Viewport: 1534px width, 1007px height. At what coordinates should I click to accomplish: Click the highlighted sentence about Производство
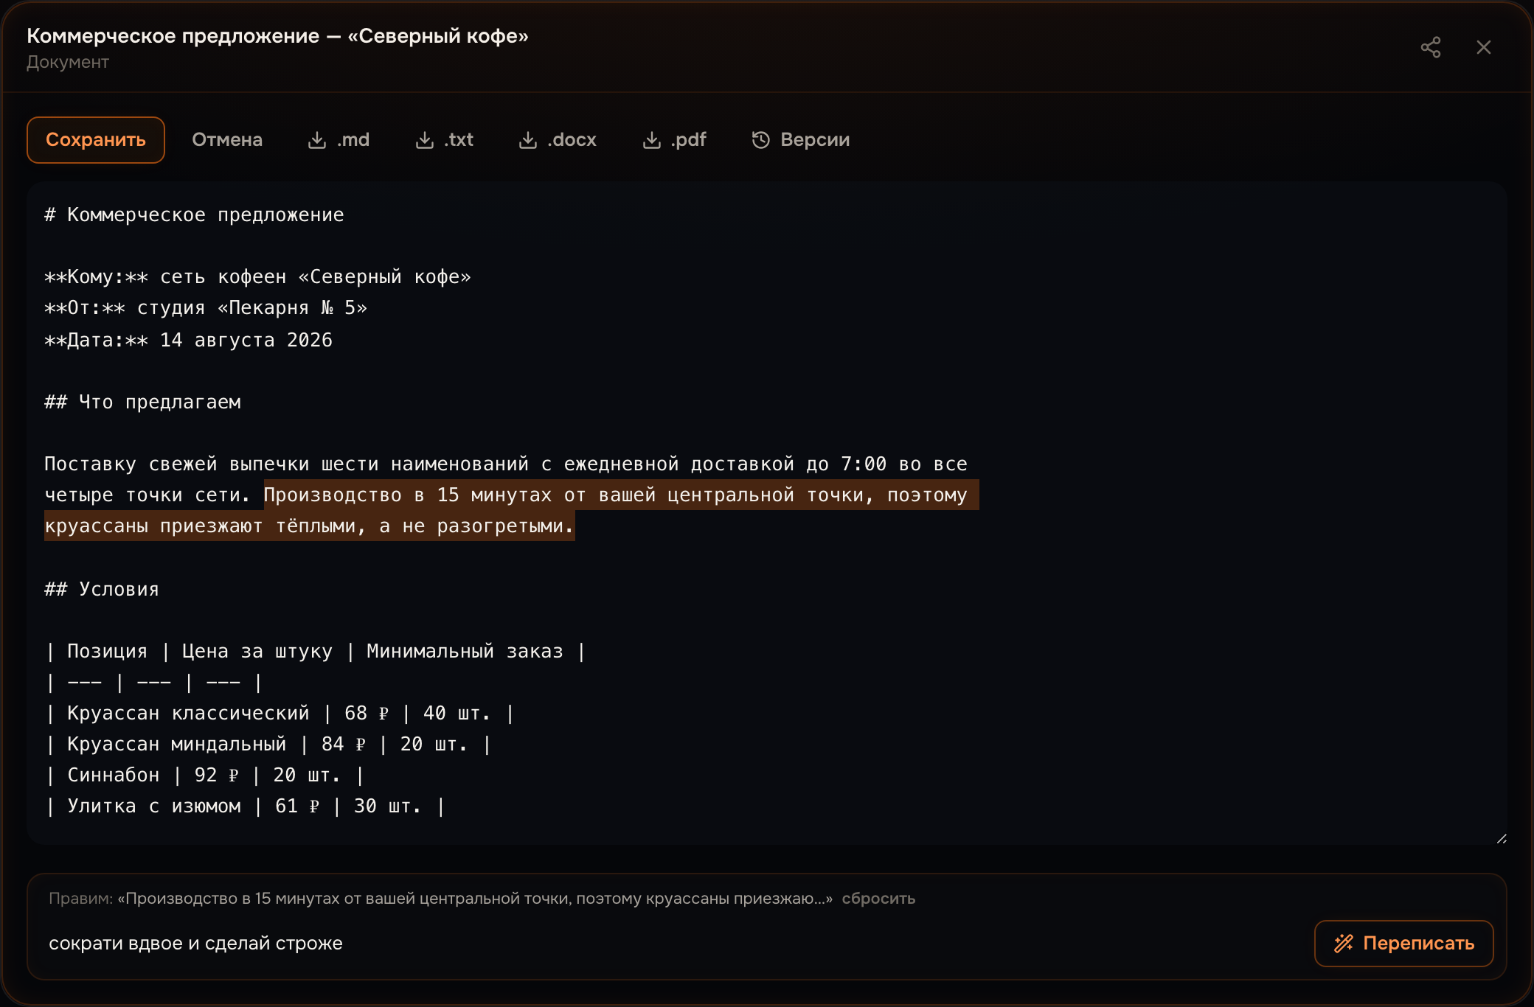click(512, 510)
